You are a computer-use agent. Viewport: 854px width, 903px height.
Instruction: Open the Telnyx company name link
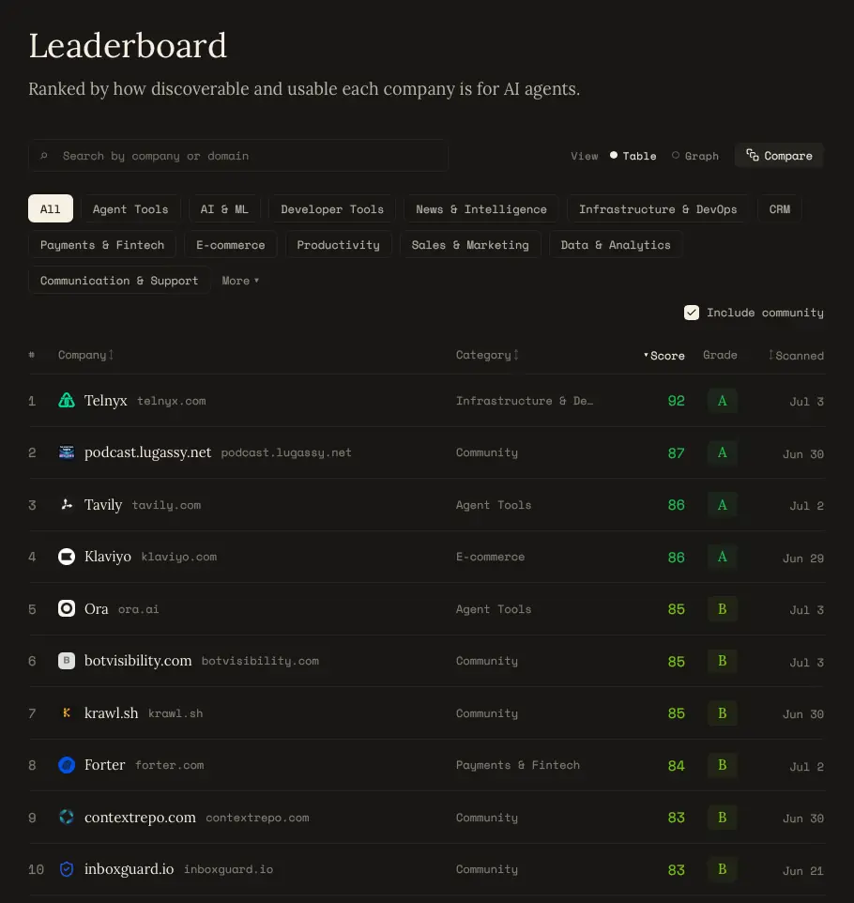(105, 400)
